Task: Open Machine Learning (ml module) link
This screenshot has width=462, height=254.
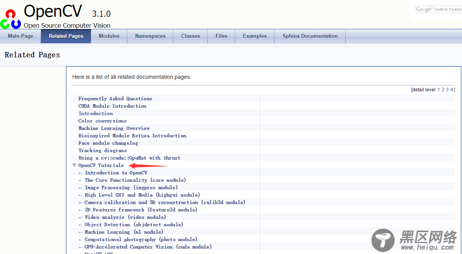Action: [124, 232]
